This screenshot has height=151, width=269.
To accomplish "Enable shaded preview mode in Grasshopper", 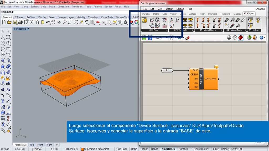I will [241, 37].
